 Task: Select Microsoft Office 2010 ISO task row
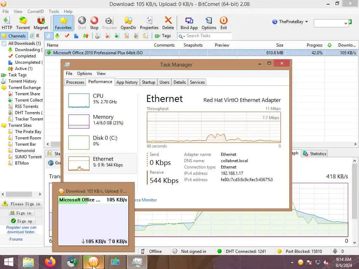click(201, 53)
